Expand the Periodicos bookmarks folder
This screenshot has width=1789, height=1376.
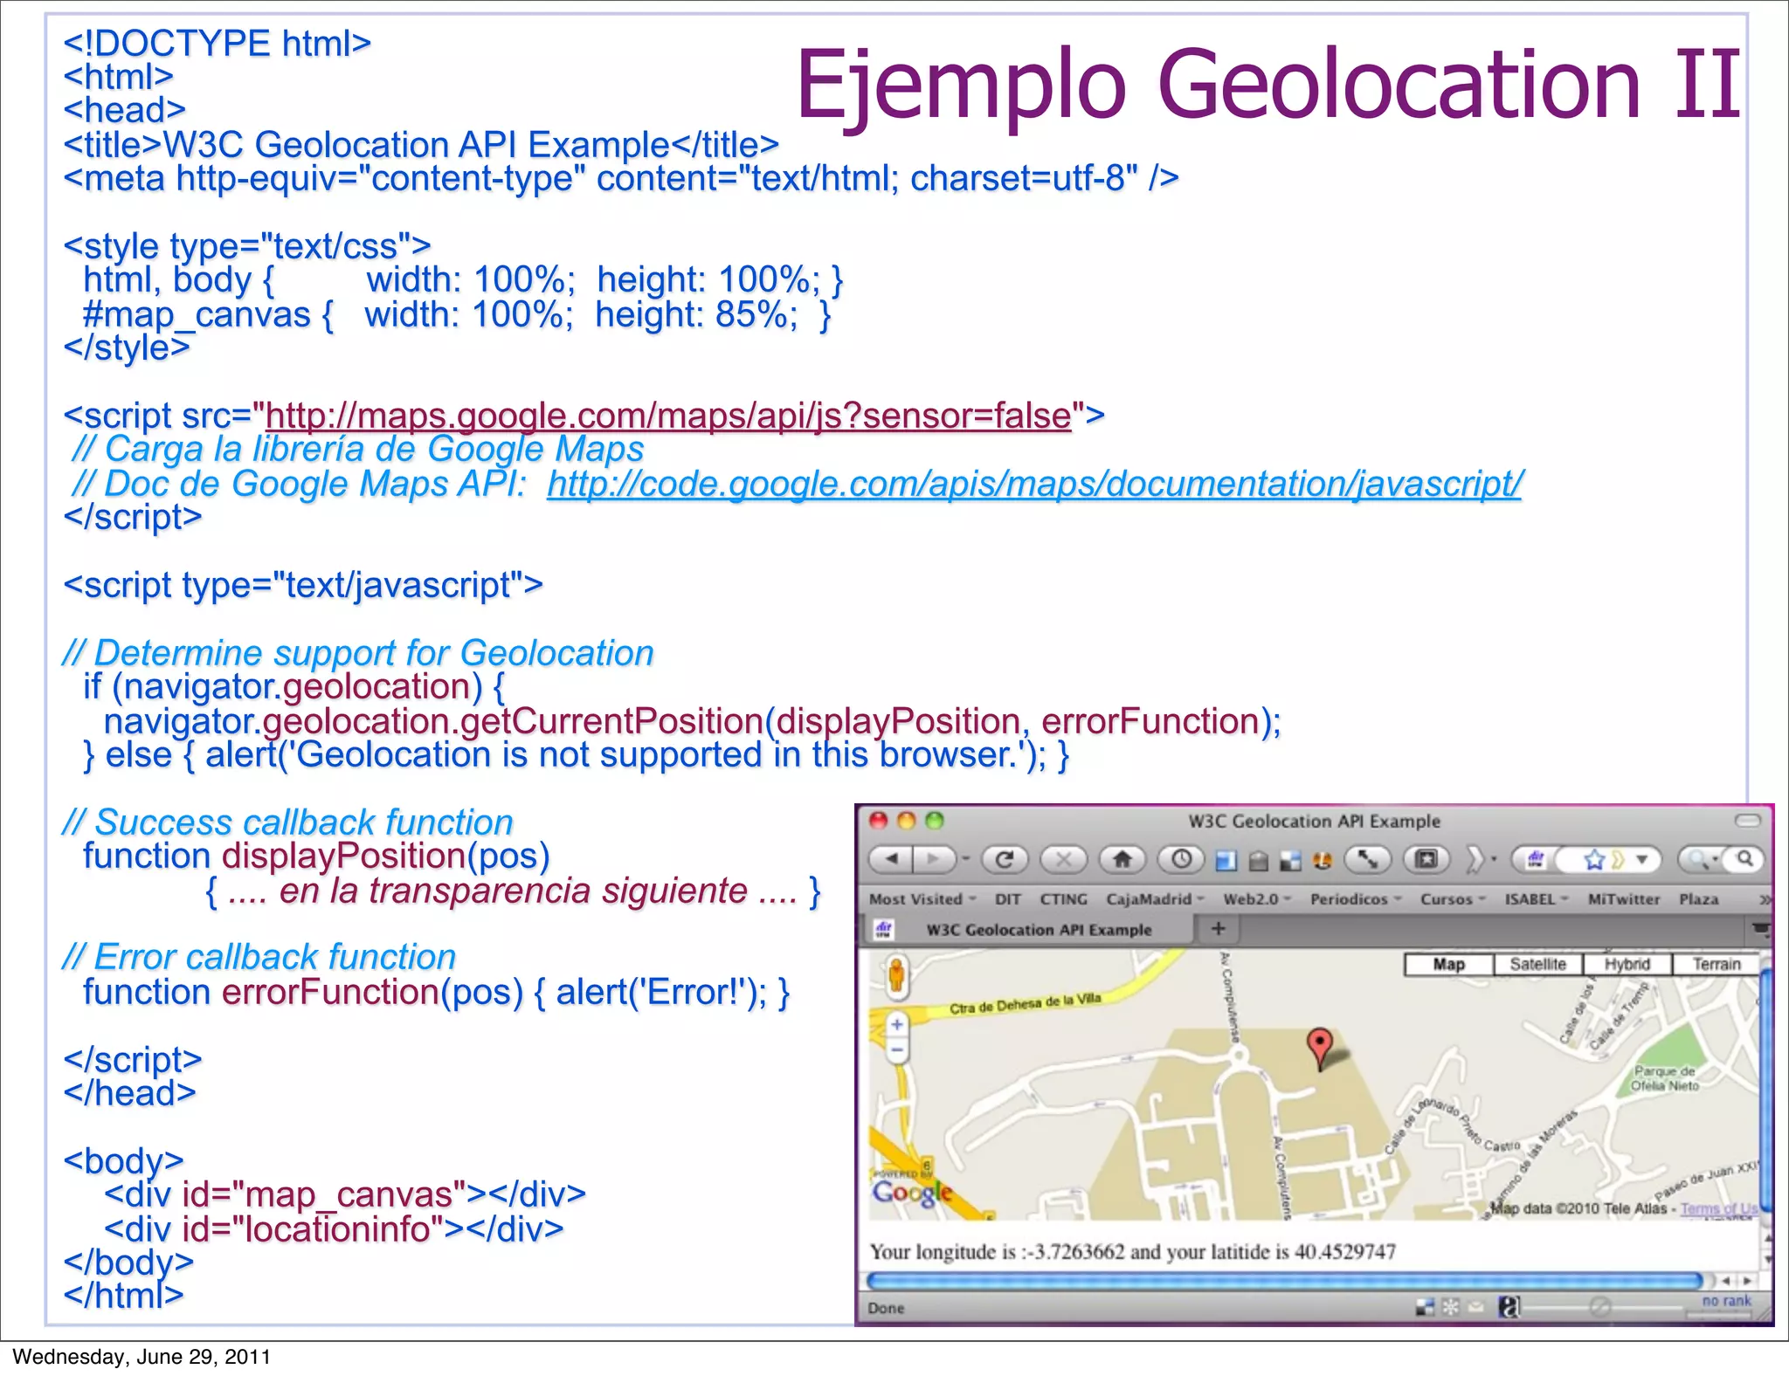pyautogui.click(x=1356, y=899)
